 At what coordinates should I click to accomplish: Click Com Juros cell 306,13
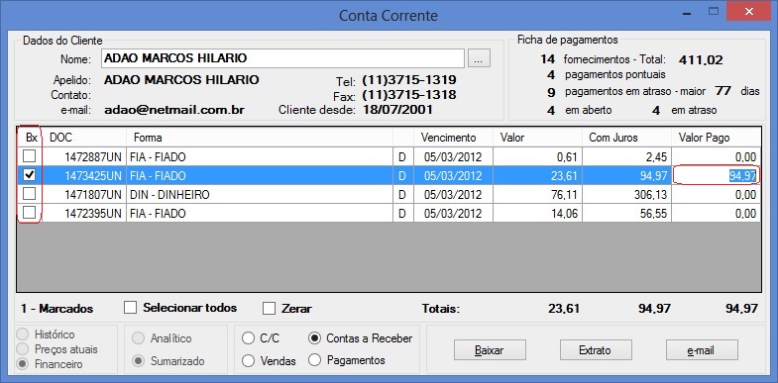(x=626, y=195)
